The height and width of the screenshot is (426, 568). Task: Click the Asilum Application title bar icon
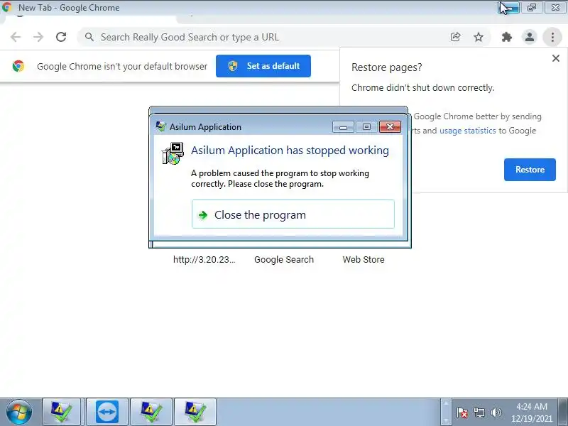point(161,126)
